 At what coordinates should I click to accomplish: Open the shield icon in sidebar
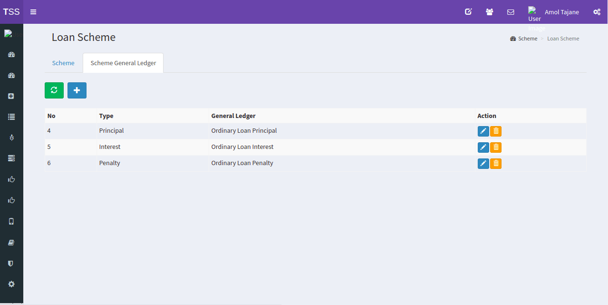click(x=11, y=263)
